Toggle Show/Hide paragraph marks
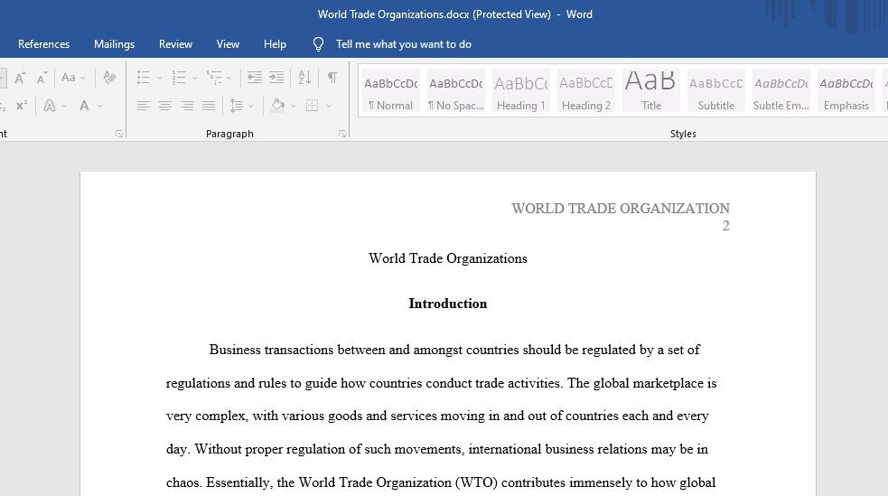 [332, 78]
